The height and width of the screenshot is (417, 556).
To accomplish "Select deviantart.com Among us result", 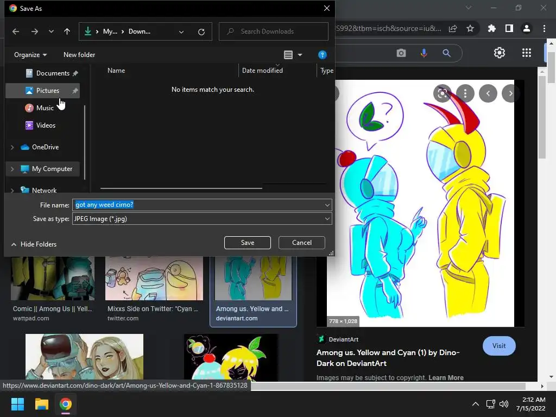I will click(x=253, y=291).
